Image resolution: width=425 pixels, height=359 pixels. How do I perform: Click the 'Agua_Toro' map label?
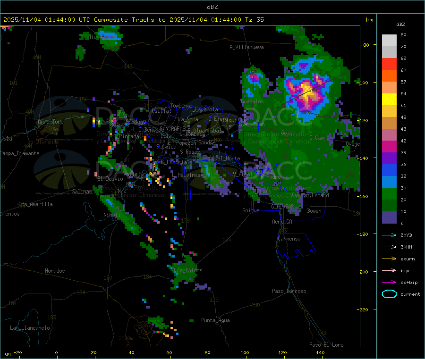tap(51, 122)
